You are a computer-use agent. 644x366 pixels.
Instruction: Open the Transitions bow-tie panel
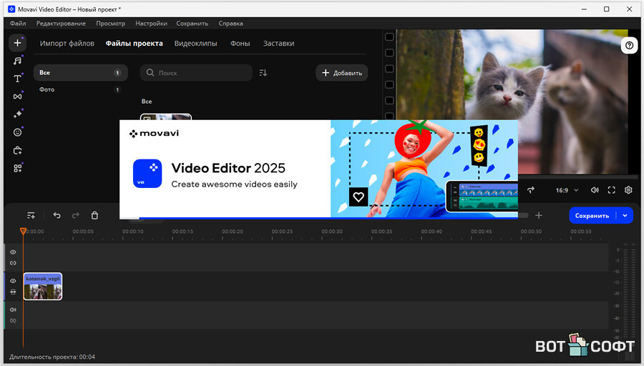click(x=17, y=97)
